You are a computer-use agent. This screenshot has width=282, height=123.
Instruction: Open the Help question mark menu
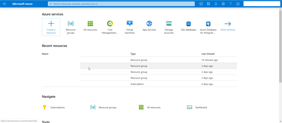pos(231,4)
